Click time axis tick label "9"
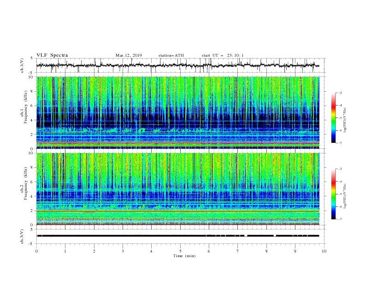The height and width of the screenshot is (282, 365). 295,251
